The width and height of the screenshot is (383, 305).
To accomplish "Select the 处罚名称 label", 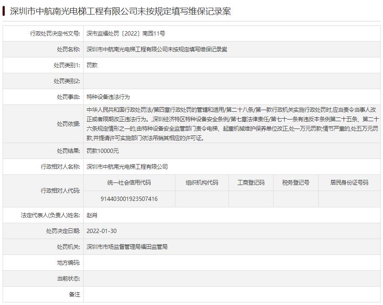I will pyautogui.click(x=68, y=49).
